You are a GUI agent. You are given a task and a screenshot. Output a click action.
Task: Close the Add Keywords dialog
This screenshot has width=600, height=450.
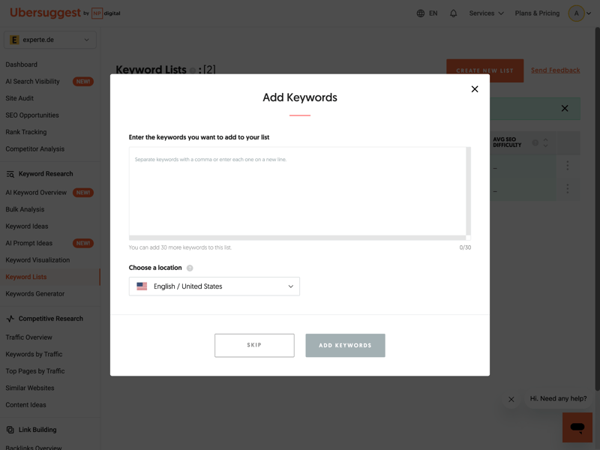click(475, 89)
